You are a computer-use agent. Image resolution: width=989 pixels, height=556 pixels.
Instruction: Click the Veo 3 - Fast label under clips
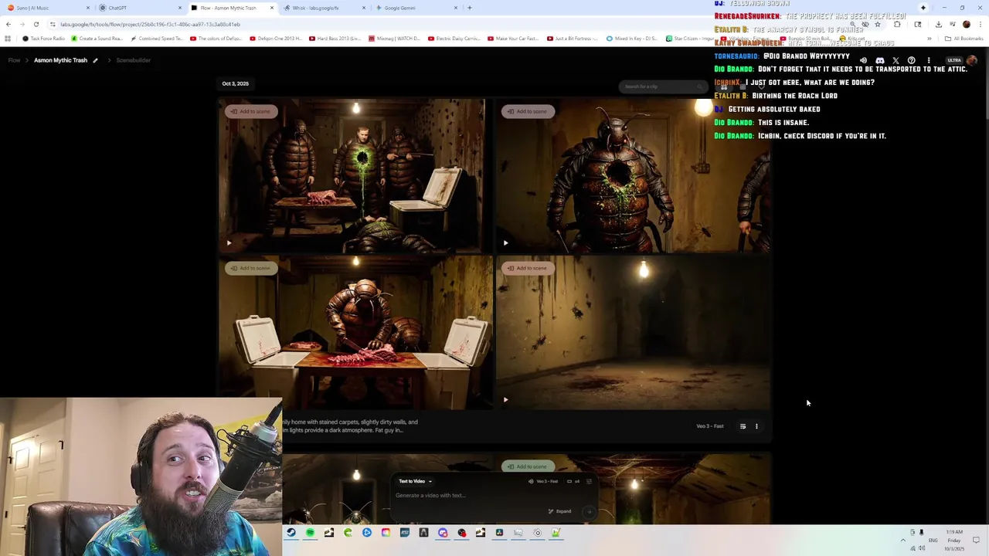(x=710, y=426)
